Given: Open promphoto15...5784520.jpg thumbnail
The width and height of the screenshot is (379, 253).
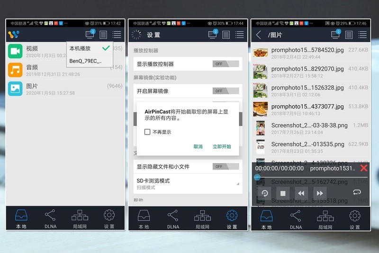Looking at the screenshot, I should coord(261,53).
